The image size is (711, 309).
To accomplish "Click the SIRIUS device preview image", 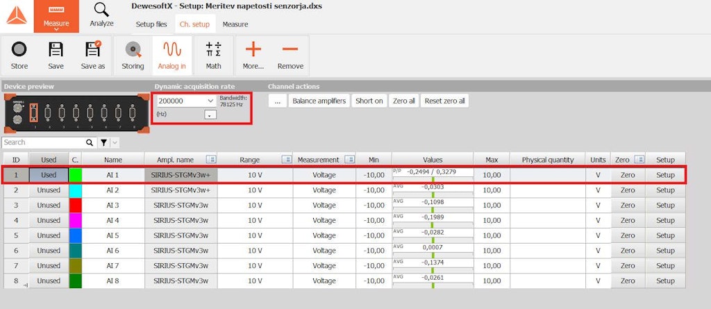I will coord(76,112).
